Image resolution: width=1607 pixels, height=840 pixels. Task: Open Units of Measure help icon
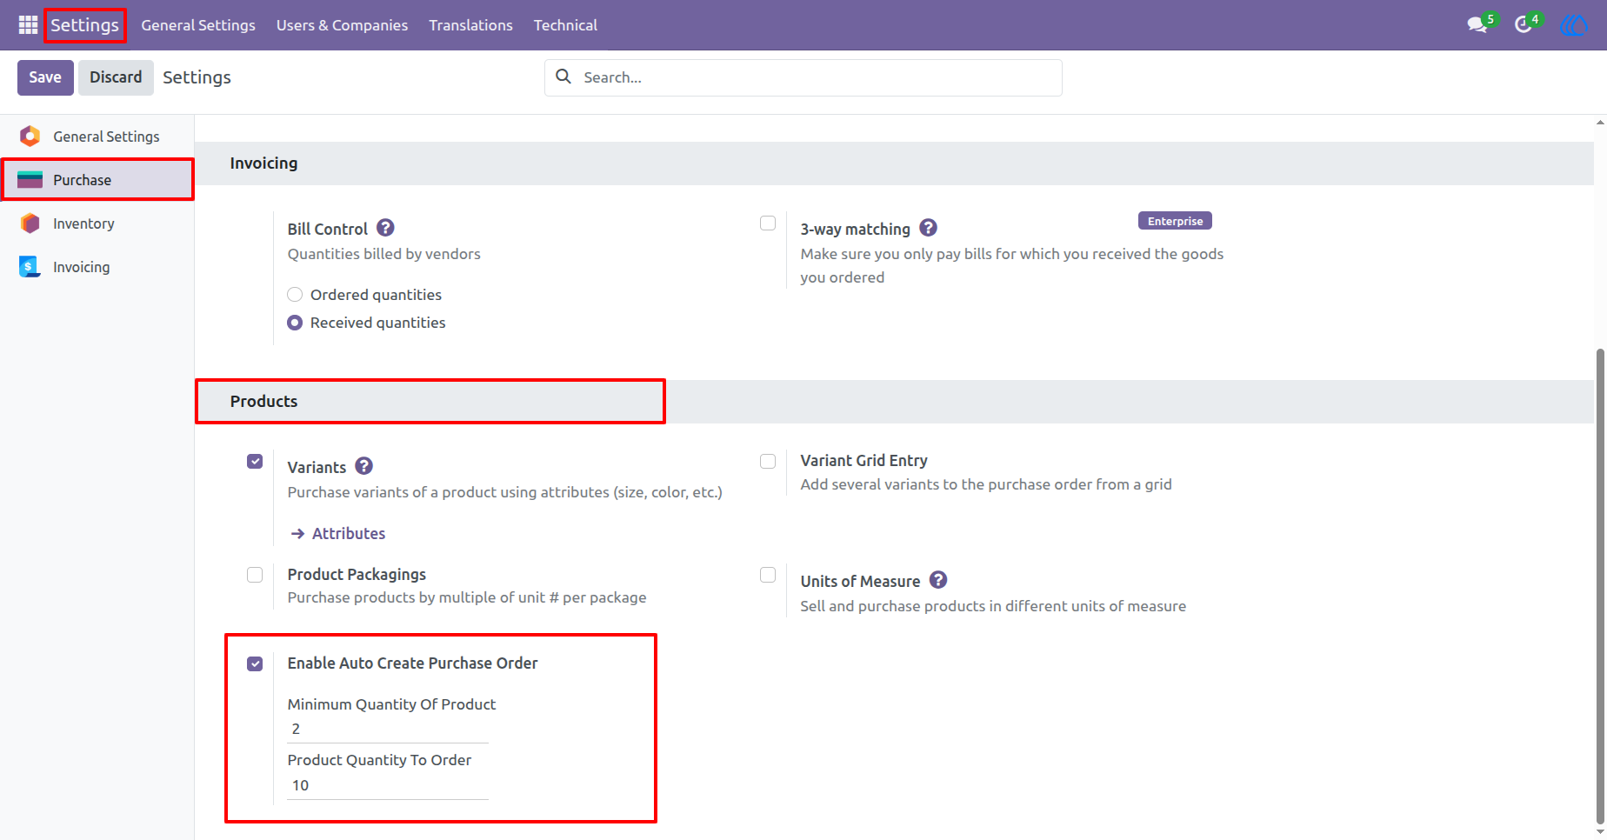tap(938, 580)
